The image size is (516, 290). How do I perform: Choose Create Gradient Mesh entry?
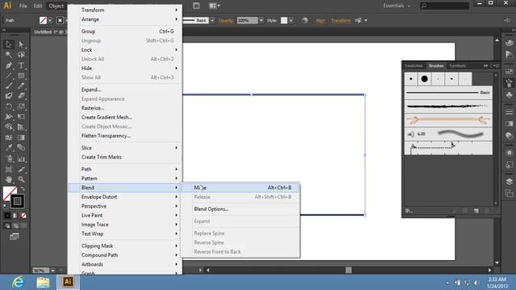(x=125, y=117)
